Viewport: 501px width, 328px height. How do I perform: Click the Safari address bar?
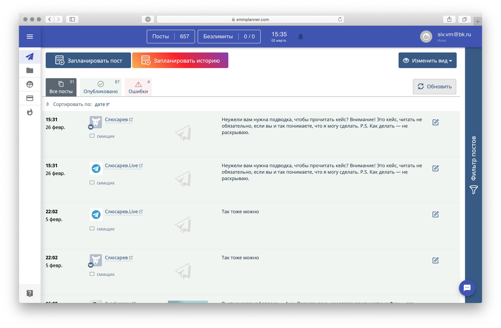tap(250, 19)
